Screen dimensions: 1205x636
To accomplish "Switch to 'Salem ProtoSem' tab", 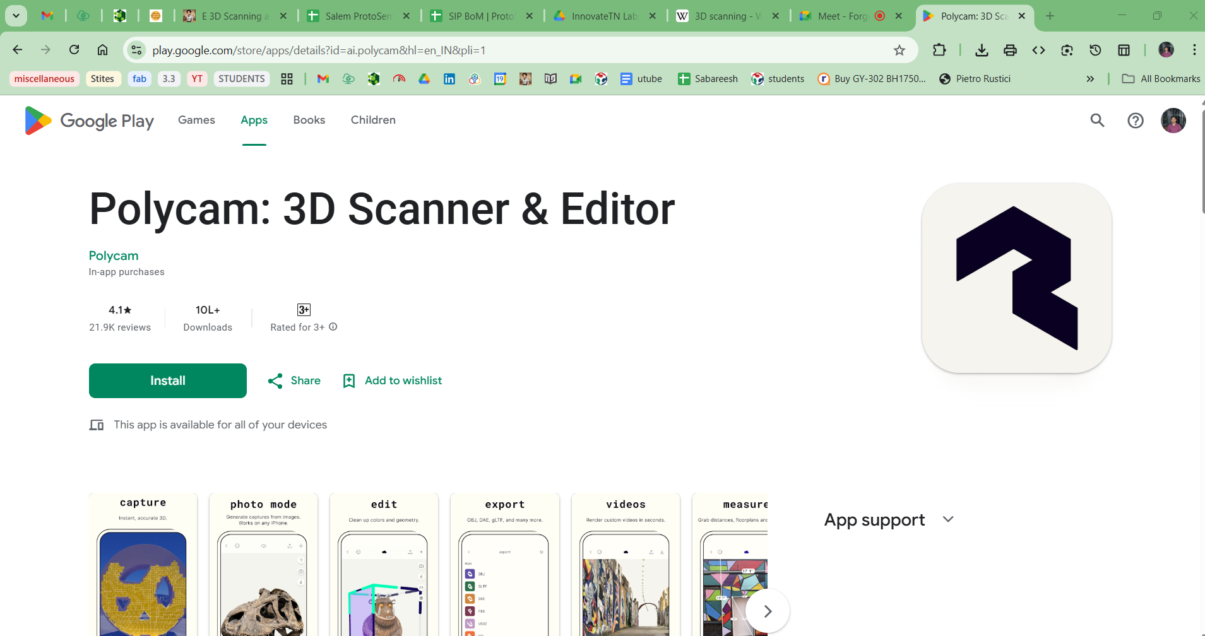I will (x=358, y=16).
